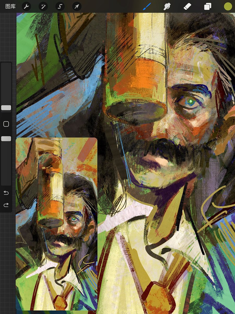235x314 pixels.
Task: Tap the square modify button in sidebar
Action: pyautogui.click(x=6, y=124)
